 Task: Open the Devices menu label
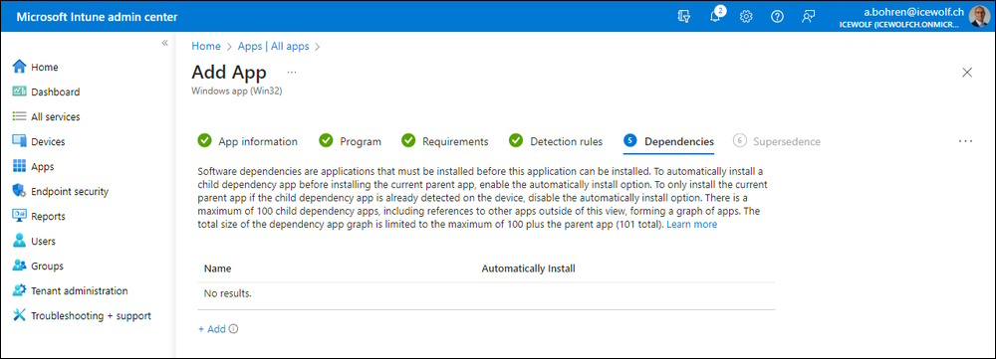pos(48,141)
